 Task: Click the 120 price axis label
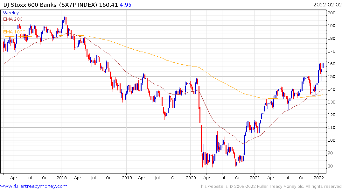point(332,115)
